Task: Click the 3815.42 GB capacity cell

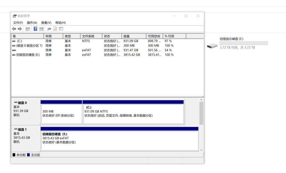Action: [x=132, y=55]
